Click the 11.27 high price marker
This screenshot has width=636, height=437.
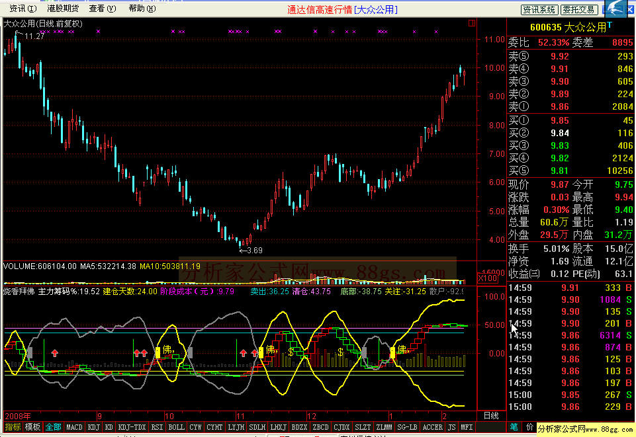(x=34, y=36)
